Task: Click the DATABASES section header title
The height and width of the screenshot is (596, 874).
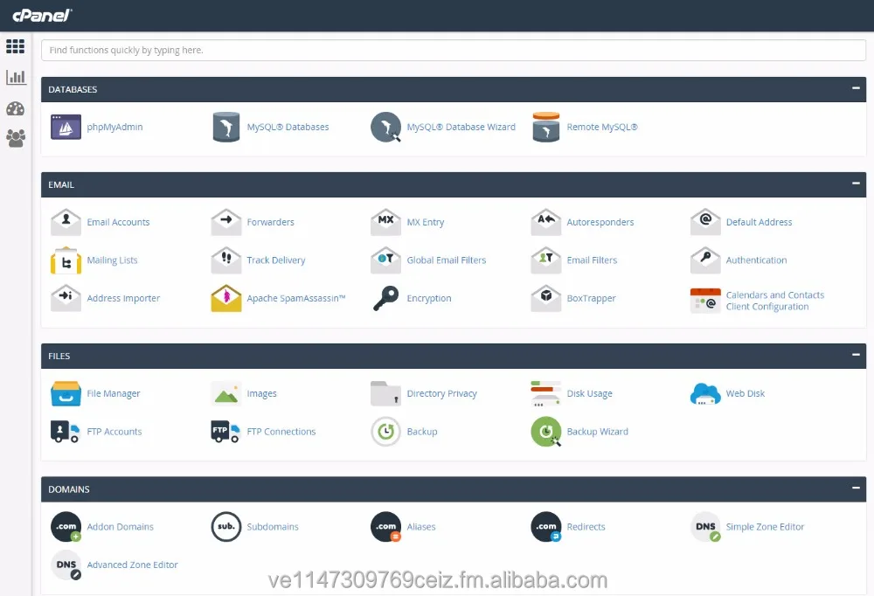Action: coord(73,89)
